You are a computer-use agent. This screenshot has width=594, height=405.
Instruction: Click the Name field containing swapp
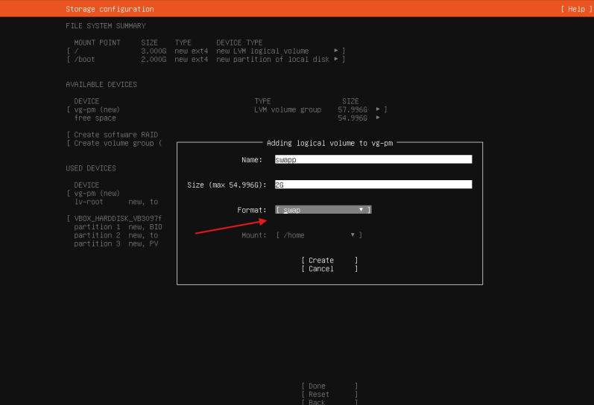[373, 159]
